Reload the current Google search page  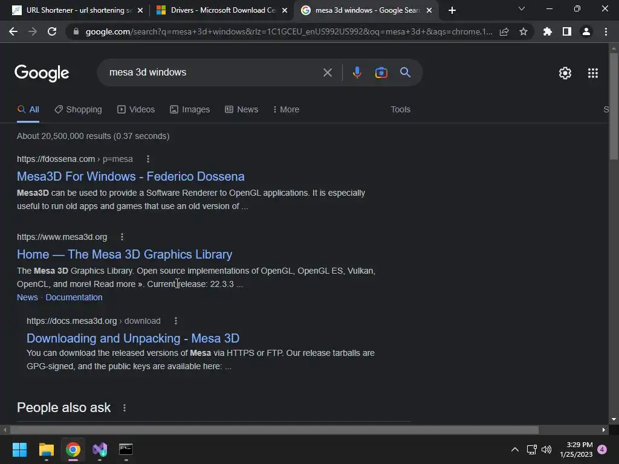click(52, 31)
